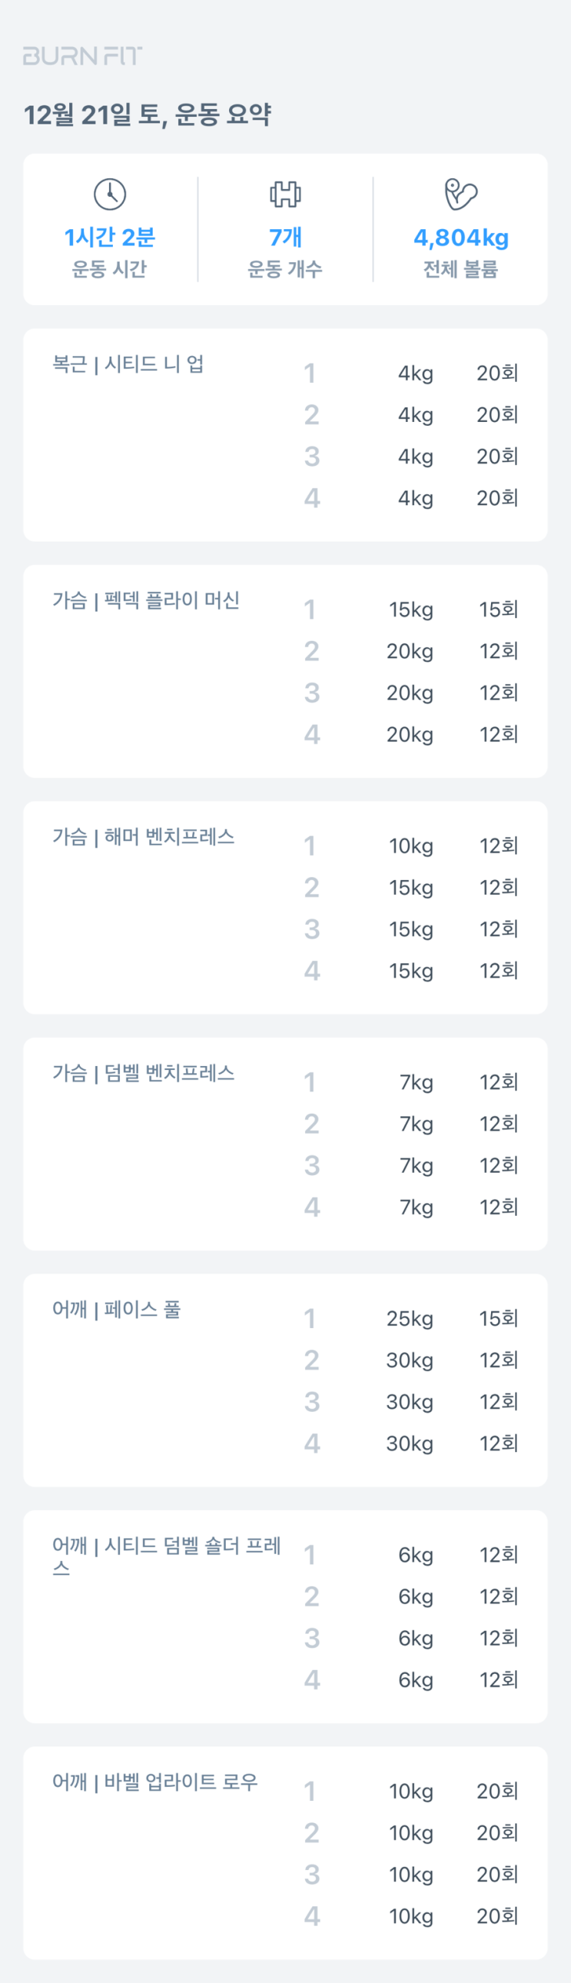This screenshot has height=1983, width=571.
Task: Click the 10kg weight in 해머 벤치프레스
Action: tap(411, 846)
